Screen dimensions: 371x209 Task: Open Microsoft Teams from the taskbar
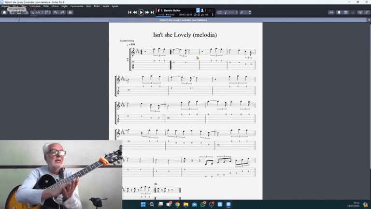click(169, 204)
